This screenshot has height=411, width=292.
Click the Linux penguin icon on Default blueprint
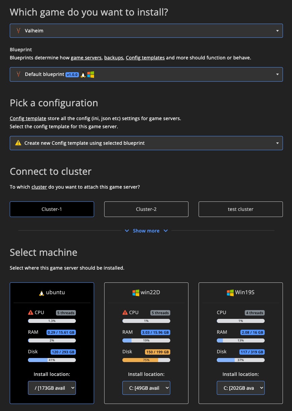point(83,74)
